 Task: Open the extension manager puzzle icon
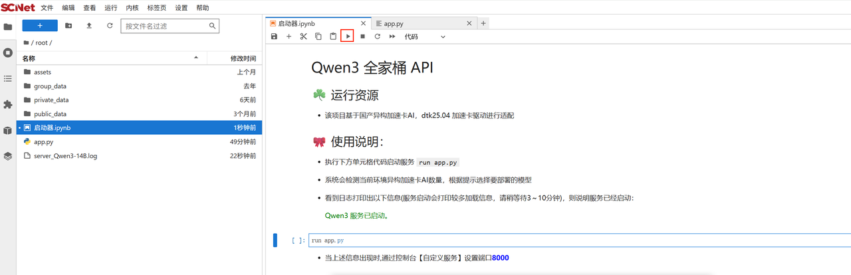(8, 104)
